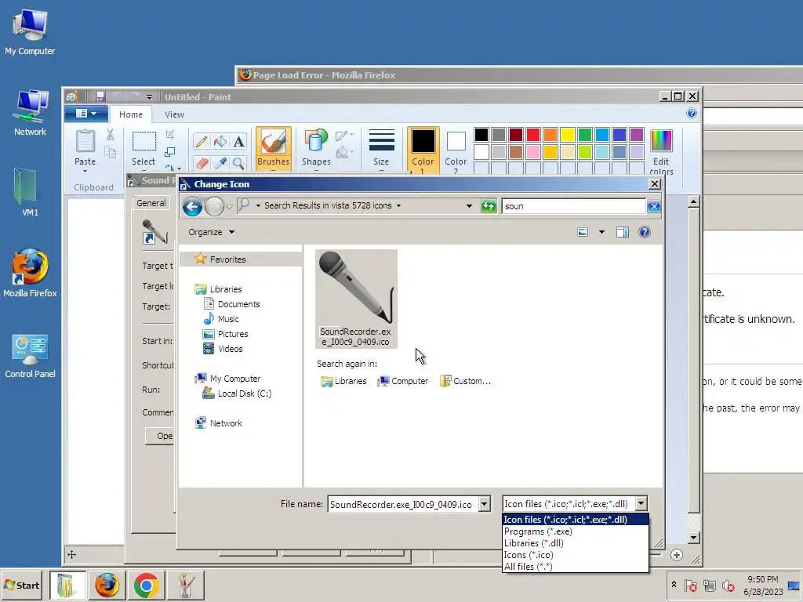The width and height of the screenshot is (803, 602).
Task: Toggle the preview pane icon
Action: coord(622,232)
